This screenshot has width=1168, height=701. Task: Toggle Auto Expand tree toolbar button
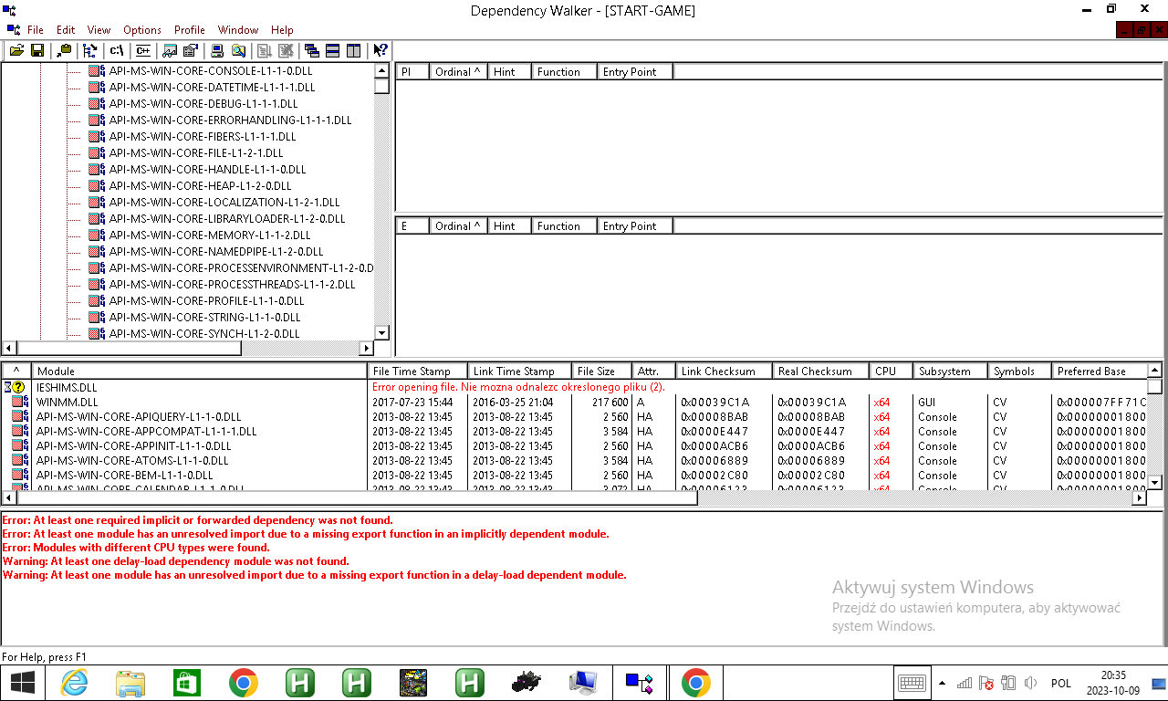90,51
